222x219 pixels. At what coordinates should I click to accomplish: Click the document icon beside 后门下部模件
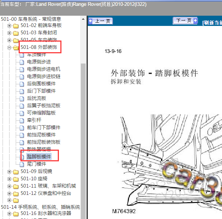tap(22, 91)
